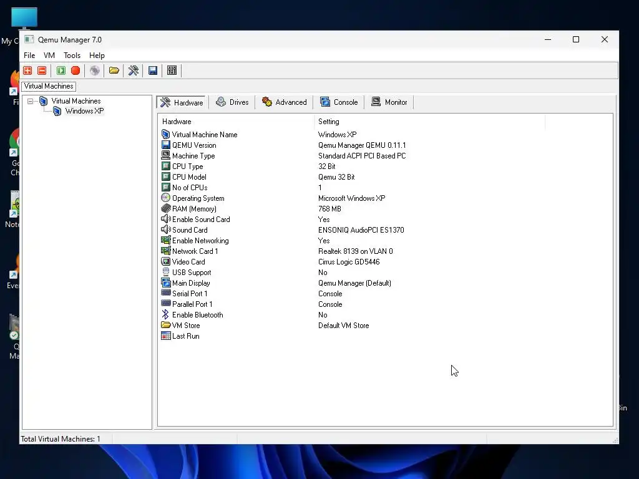Click the QEMU Version floppy icon
639x479 pixels.
(165, 145)
